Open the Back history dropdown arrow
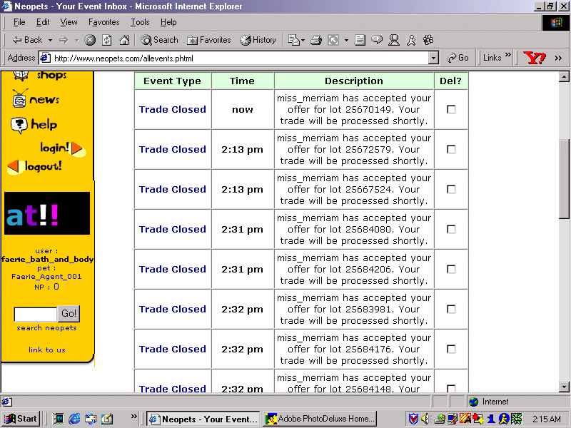The width and height of the screenshot is (571, 428). (50, 40)
